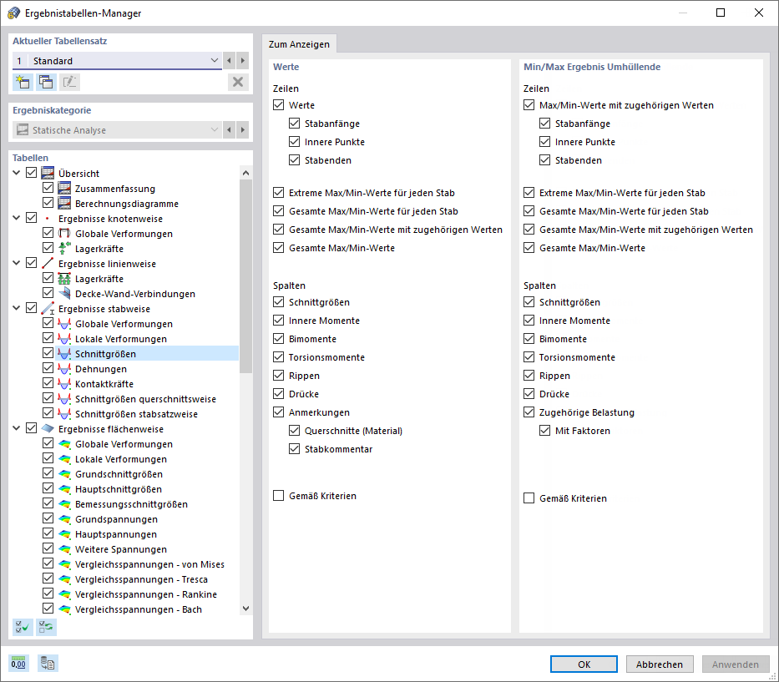
Task: Select Schnittgrößen stabsatzweise tree item
Action: [136, 414]
